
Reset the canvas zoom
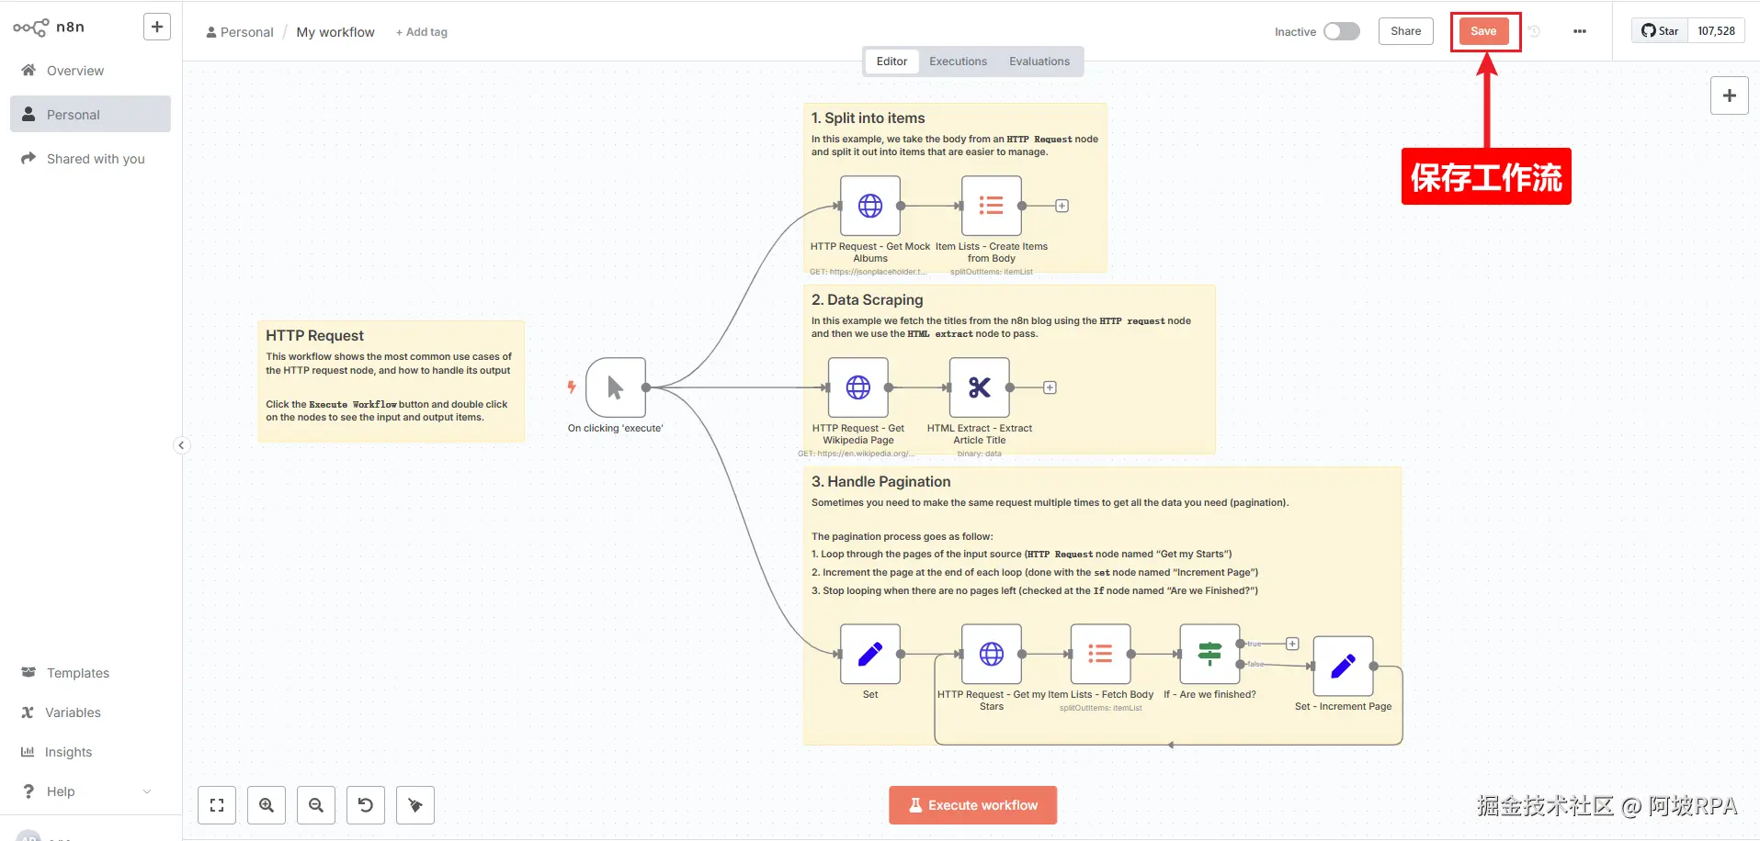click(x=366, y=805)
